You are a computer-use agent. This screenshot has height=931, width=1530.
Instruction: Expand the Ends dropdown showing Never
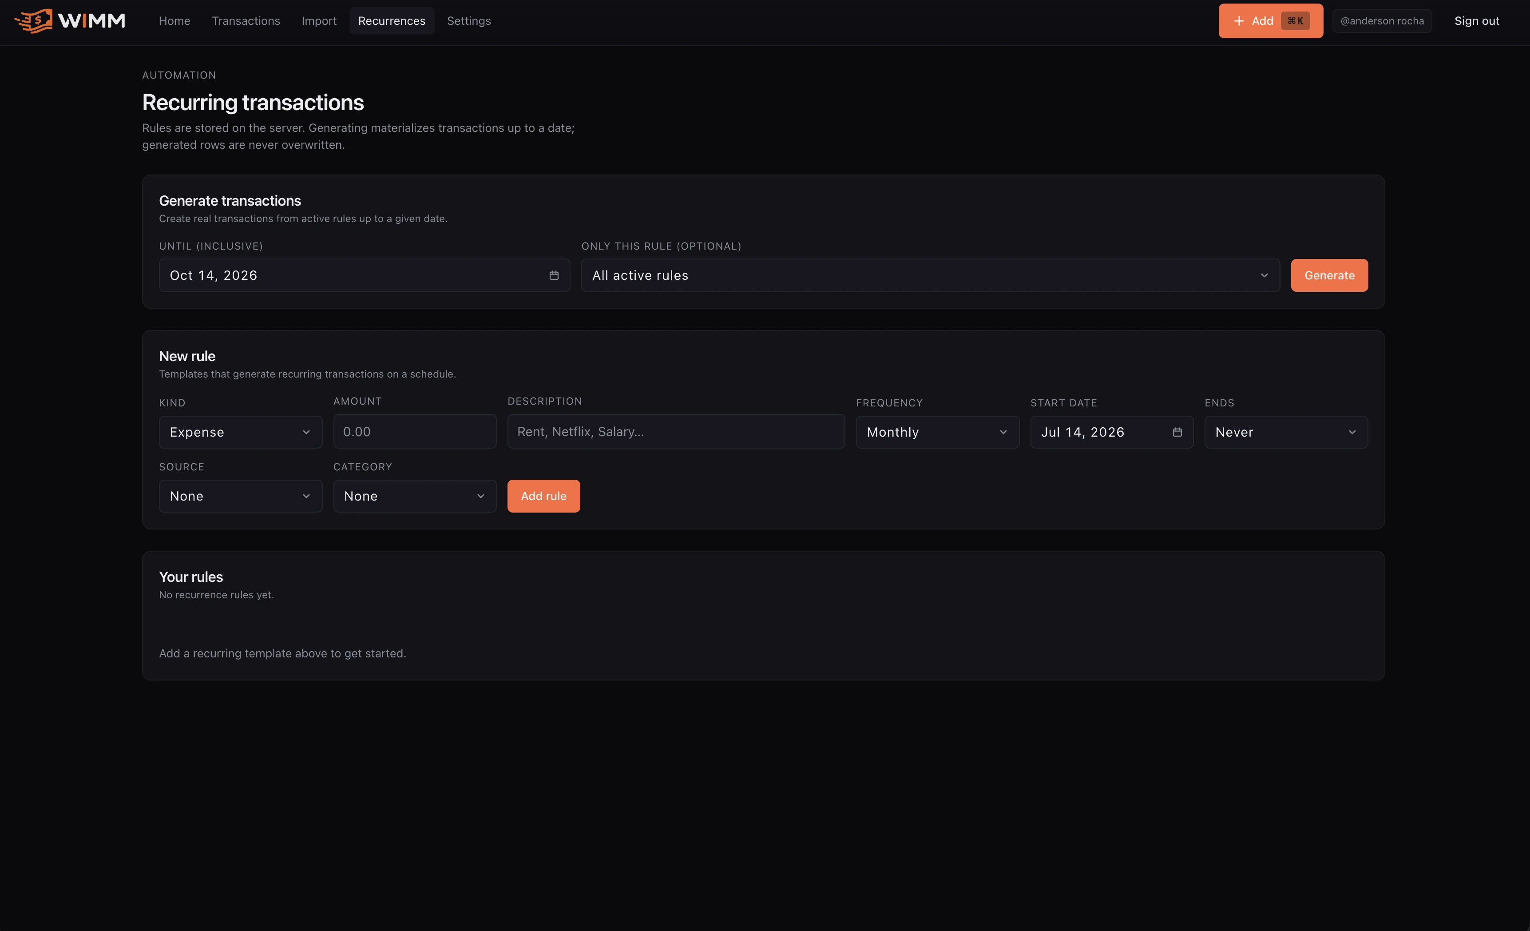point(1286,432)
